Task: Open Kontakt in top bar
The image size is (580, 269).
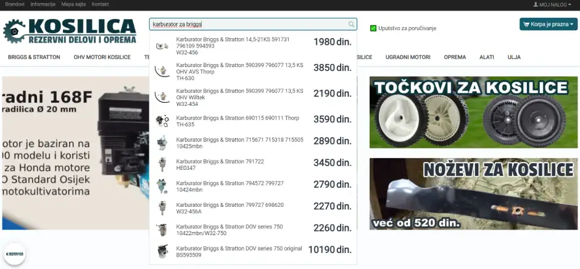Action: [100, 4]
